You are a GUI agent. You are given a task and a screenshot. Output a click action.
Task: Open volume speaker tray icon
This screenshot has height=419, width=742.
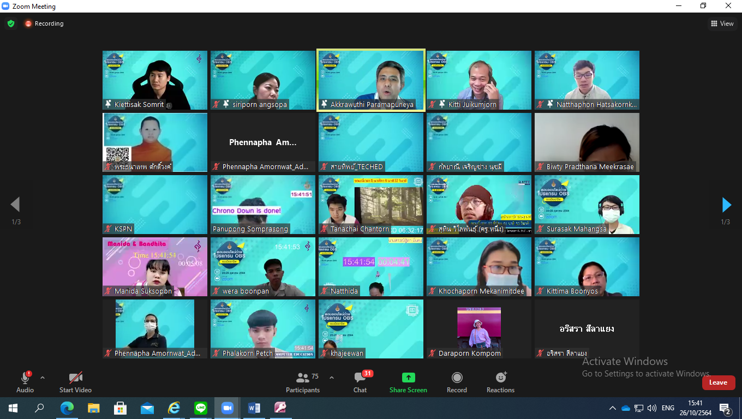pyautogui.click(x=652, y=408)
